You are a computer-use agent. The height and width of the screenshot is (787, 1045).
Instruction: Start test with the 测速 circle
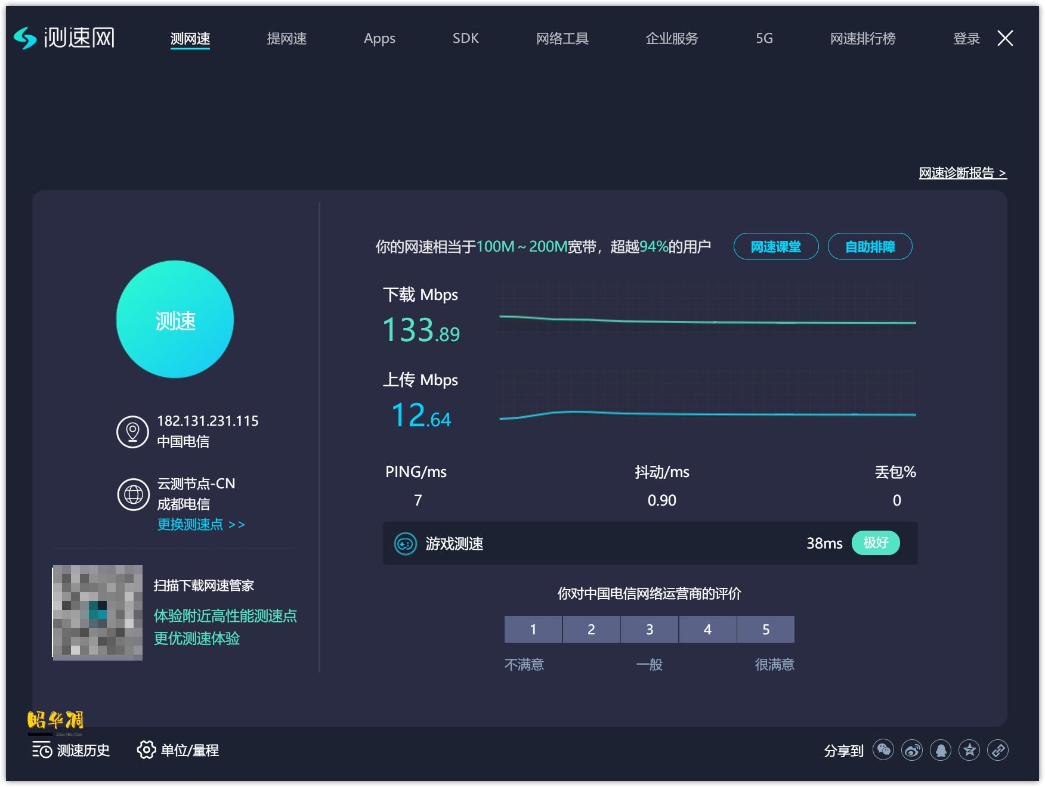click(x=176, y=320)
